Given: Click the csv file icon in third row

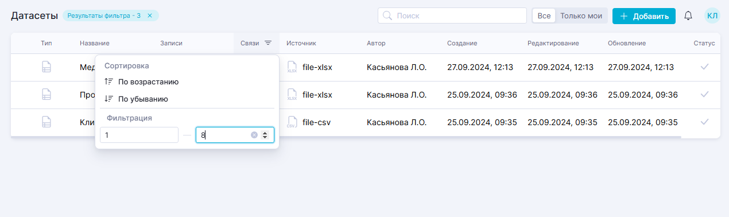Looking at the screenshot, I should pos(292,122).
